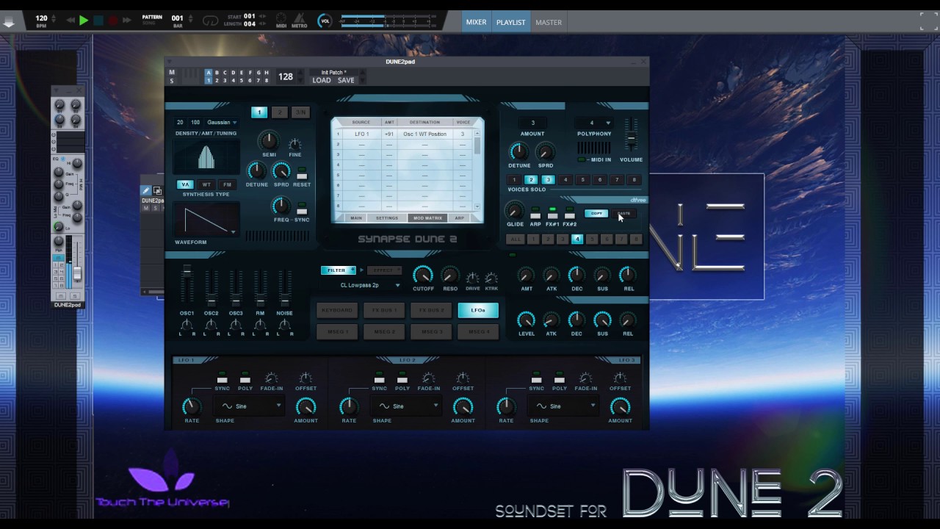The image size is (940, 529).
Task: Open the MSEG 1 page button
Action: tap(337, 332)
